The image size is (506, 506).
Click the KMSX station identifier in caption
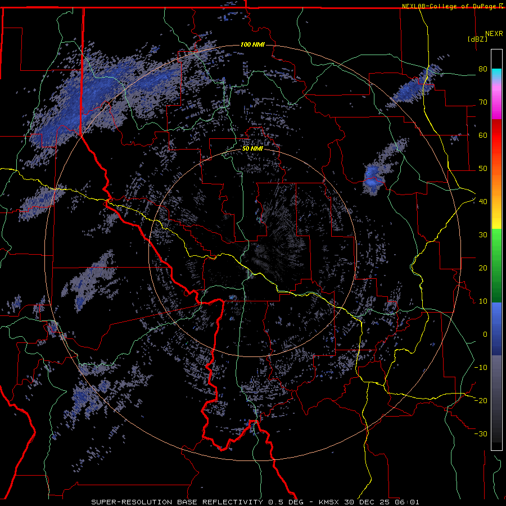tap(330, 502)
